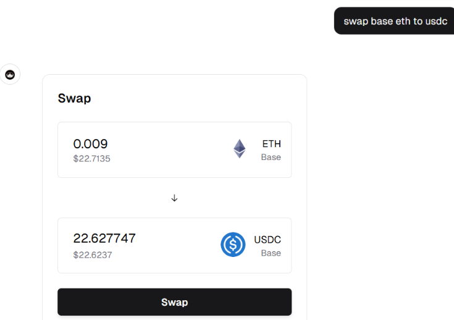Open the USDC token selector
This screenshot has width=454, height=320.
(251, 245)
